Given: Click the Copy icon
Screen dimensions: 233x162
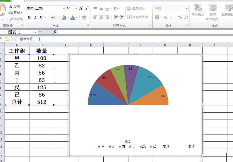Looking at the screenshot, I should pos(10,13).
